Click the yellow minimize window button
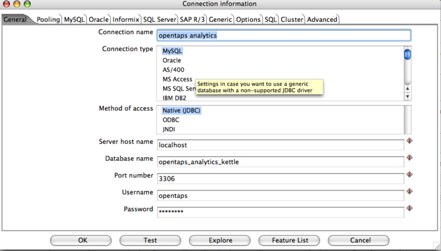 [17, 4]
